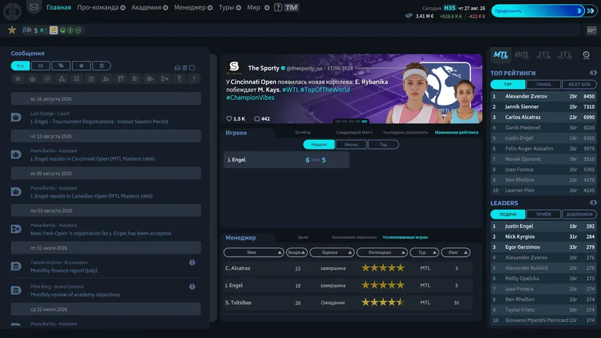
Task: Select 'Год' ranking change period
Action: 383,145
